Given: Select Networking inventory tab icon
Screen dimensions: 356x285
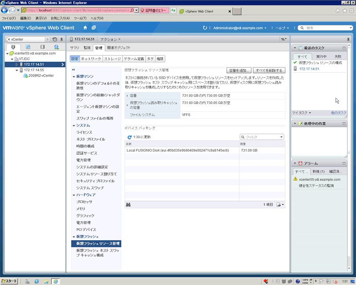Looking at the screenshot, I should tap(57, 47).
